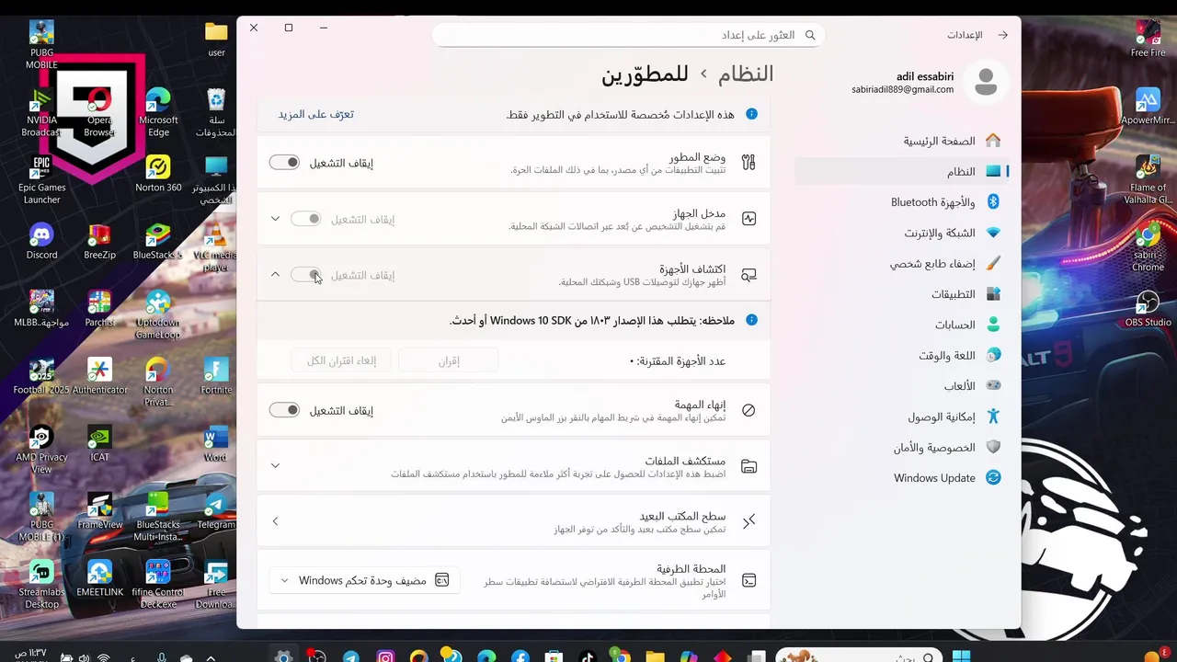
Task: Open Free Fire desktop shortcut
Action: coord(1148,39)
